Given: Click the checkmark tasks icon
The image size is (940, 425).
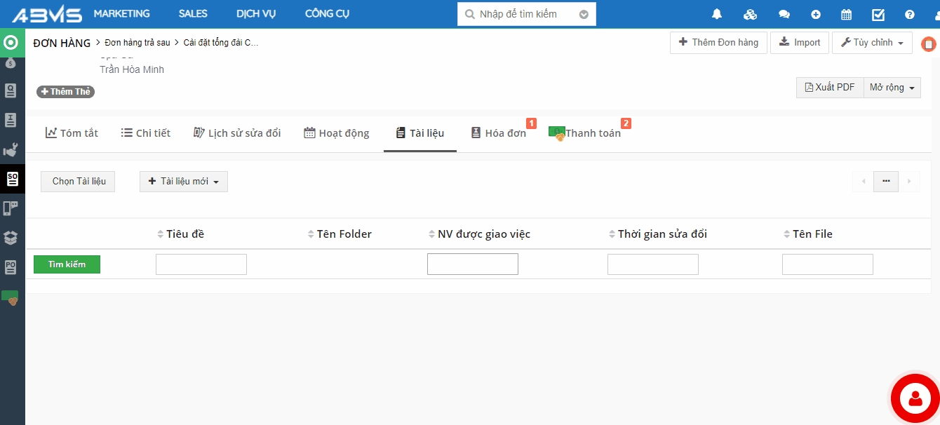Looking at the screenshot, I should tap(878, 15).
